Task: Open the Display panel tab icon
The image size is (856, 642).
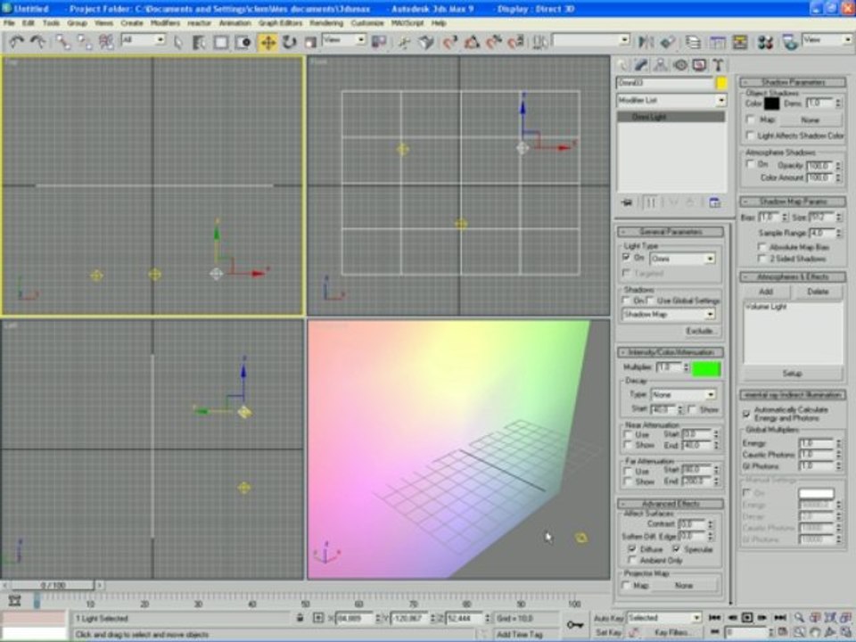Action: [699, 65]
